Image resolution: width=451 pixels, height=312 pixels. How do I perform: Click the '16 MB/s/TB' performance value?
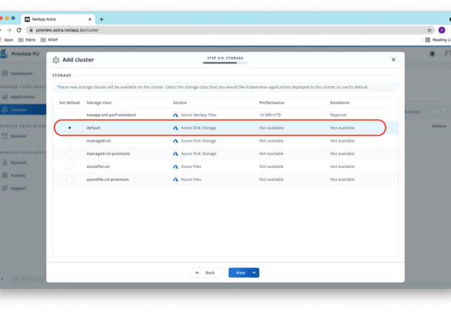270,115
